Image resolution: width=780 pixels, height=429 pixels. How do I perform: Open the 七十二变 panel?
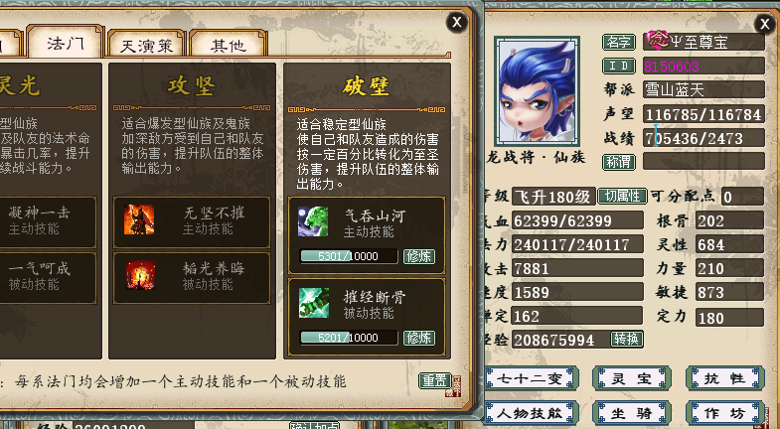point(530,378)
